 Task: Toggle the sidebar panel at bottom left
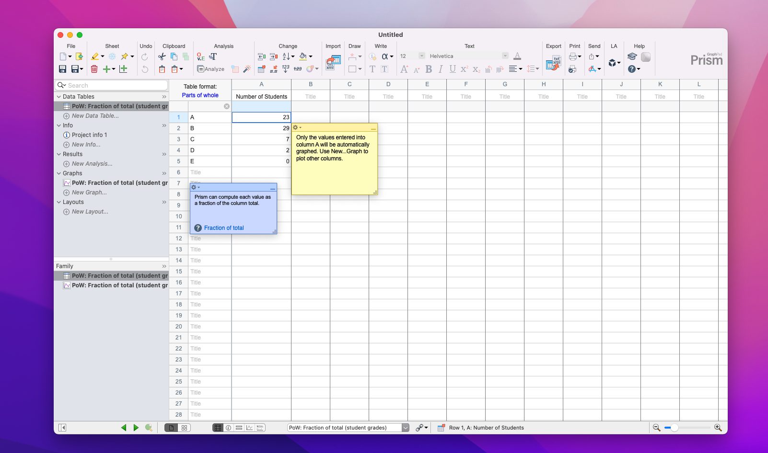coord(62,428)
